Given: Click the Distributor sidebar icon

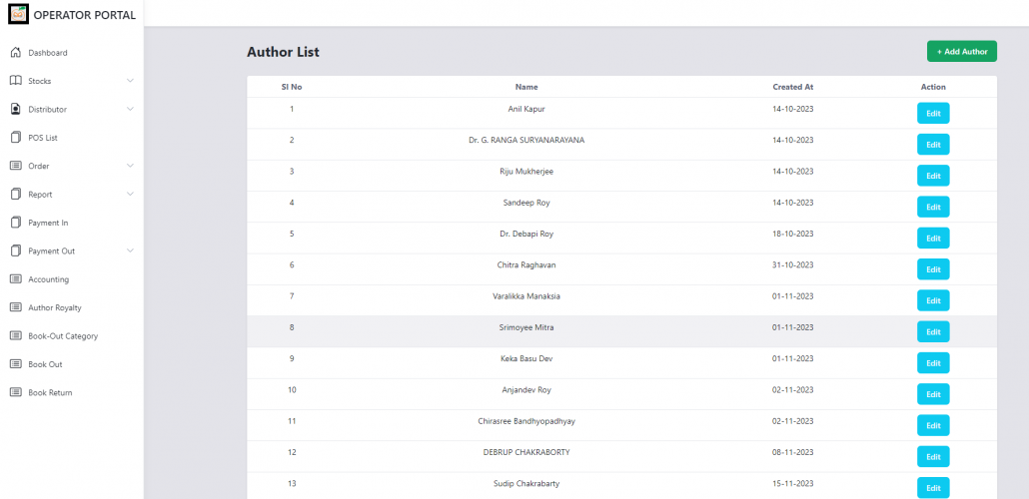Looking at the screenshot, I should point(15,109).
